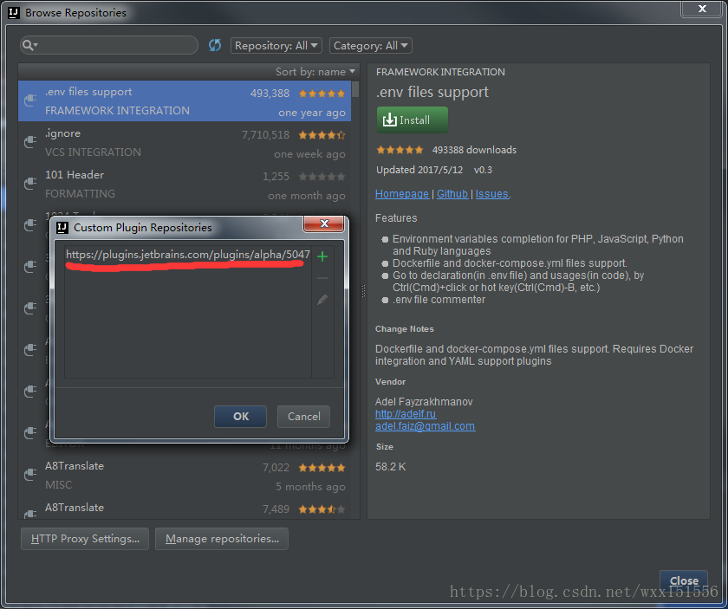Open the http://adelf.ru vendor link
Image resolution: width=728 pixels, height=609 pixels.
(406, 413)
